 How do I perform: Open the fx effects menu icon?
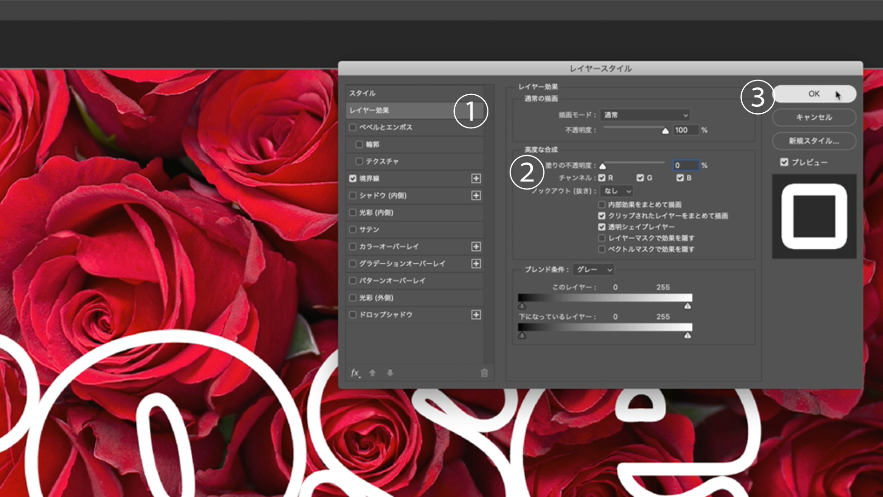pos(355,373)
